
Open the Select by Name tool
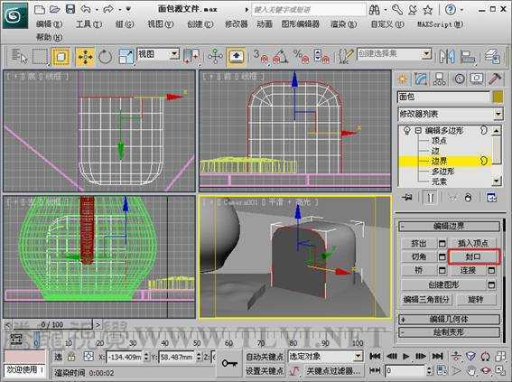(19, 56)
